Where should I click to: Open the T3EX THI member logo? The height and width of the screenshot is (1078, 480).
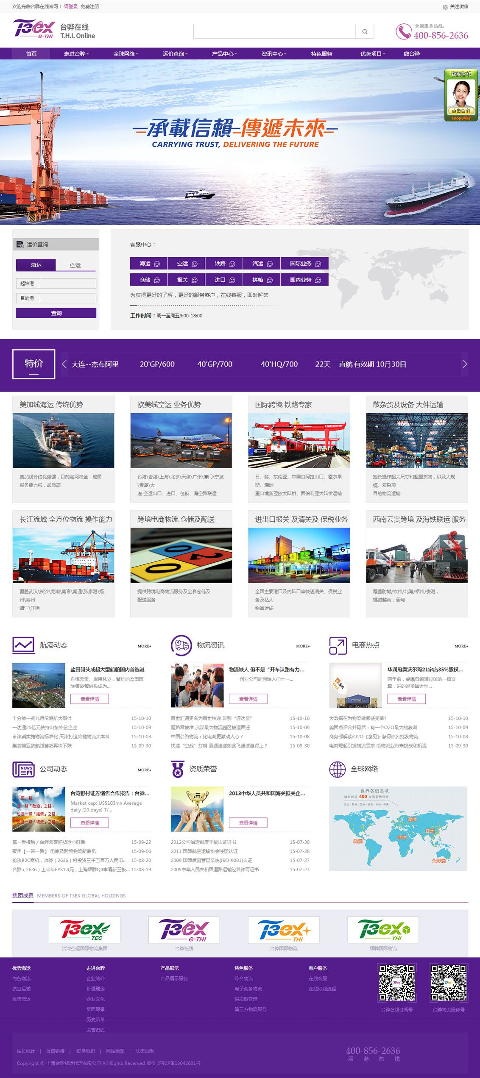pyautogui.click(x=284, y=930)
